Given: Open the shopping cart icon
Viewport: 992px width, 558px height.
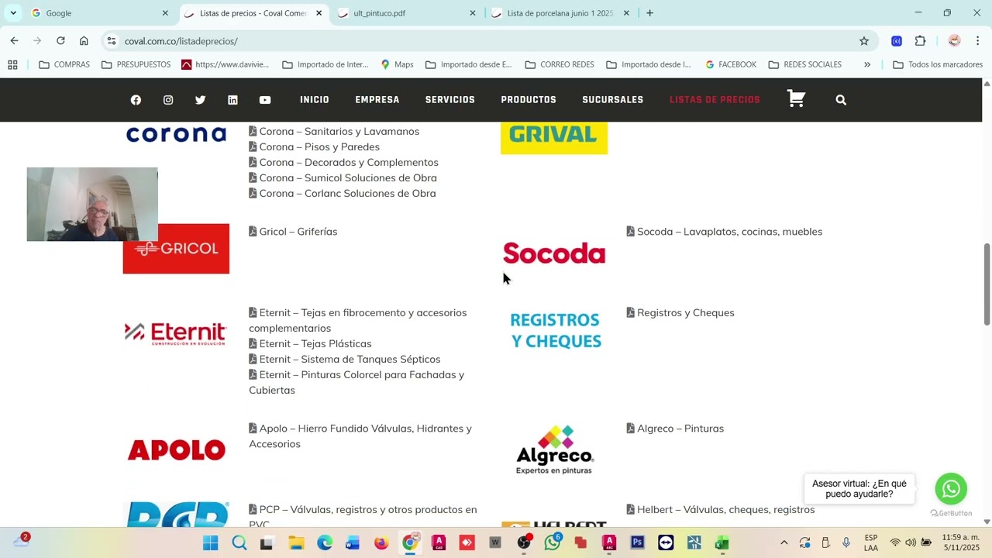Looking at the screenshot, I should pyautogui.click(x=796, y=98).
